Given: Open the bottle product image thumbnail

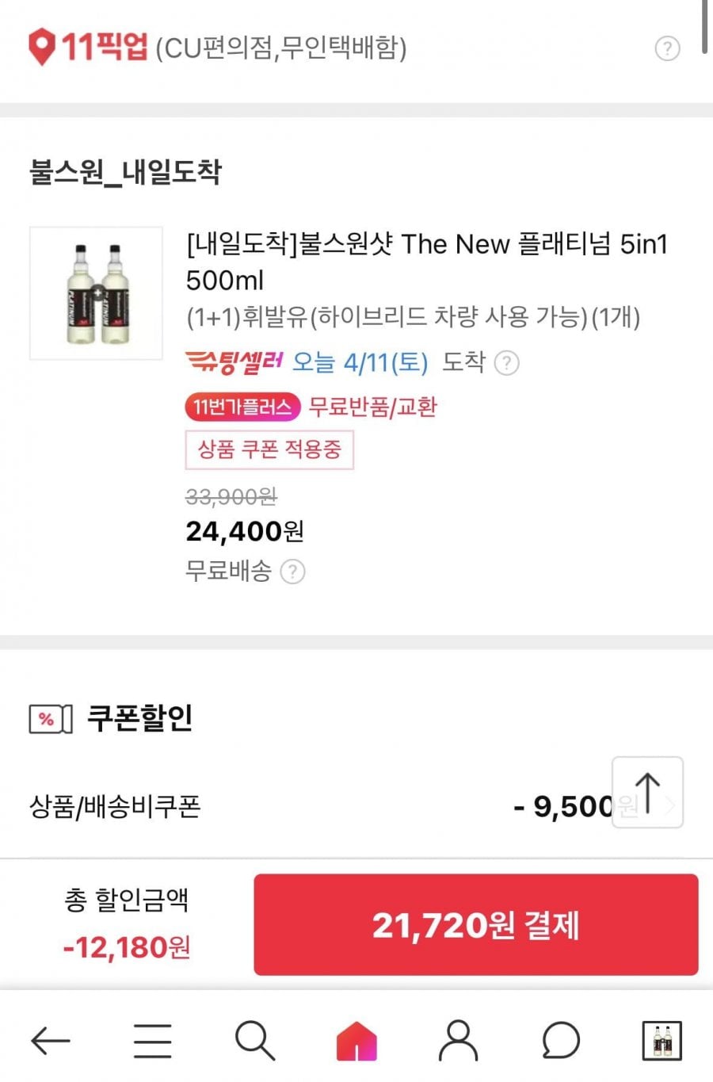Looking at the screenshot, I should pos(96,293).
